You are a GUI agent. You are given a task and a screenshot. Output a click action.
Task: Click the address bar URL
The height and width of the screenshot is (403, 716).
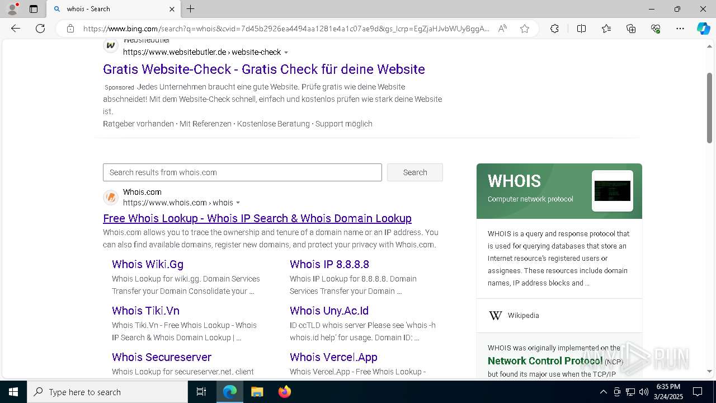[x=286, y=29]
